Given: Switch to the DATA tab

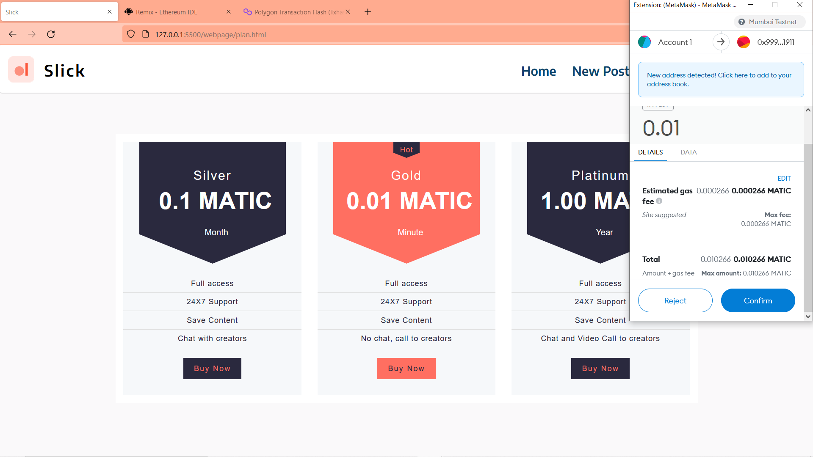Looking at the screenshot, I should [689, 152].
